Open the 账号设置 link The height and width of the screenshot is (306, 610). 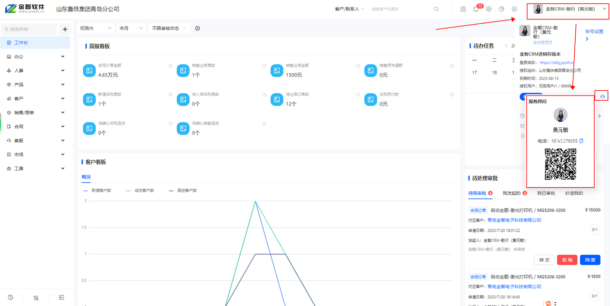click(594, 31)
